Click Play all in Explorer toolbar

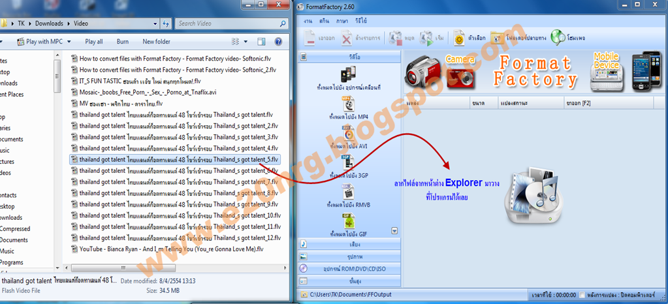94,42
